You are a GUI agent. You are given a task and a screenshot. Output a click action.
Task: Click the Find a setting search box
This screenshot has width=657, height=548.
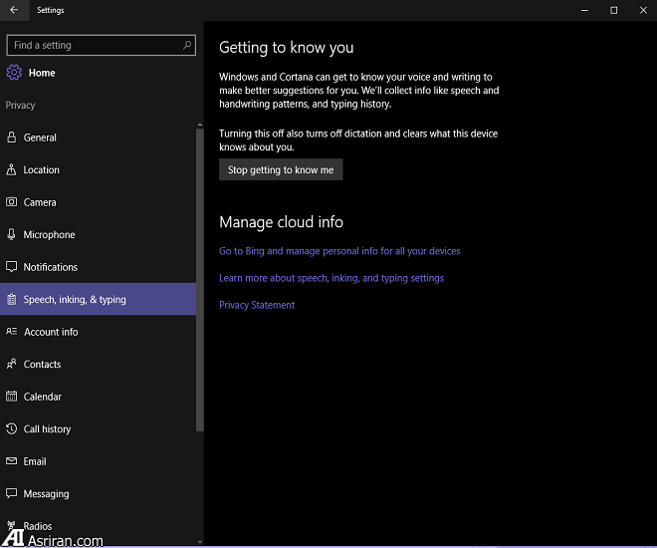[x=95, y=45]
